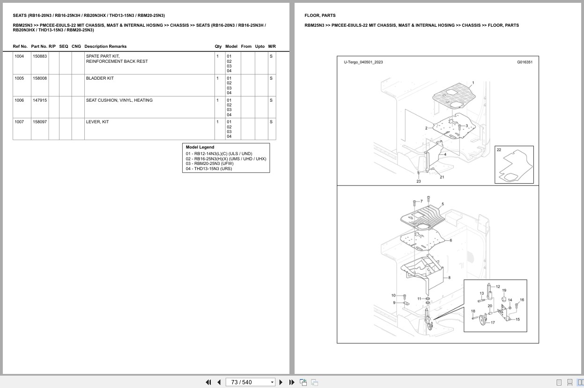Switch to single page view

(x=559, y=382)
